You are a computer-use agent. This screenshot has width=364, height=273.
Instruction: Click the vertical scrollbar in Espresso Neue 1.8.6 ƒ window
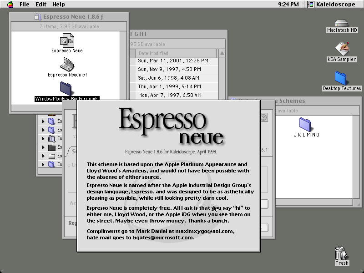click(x=123, y=68)
